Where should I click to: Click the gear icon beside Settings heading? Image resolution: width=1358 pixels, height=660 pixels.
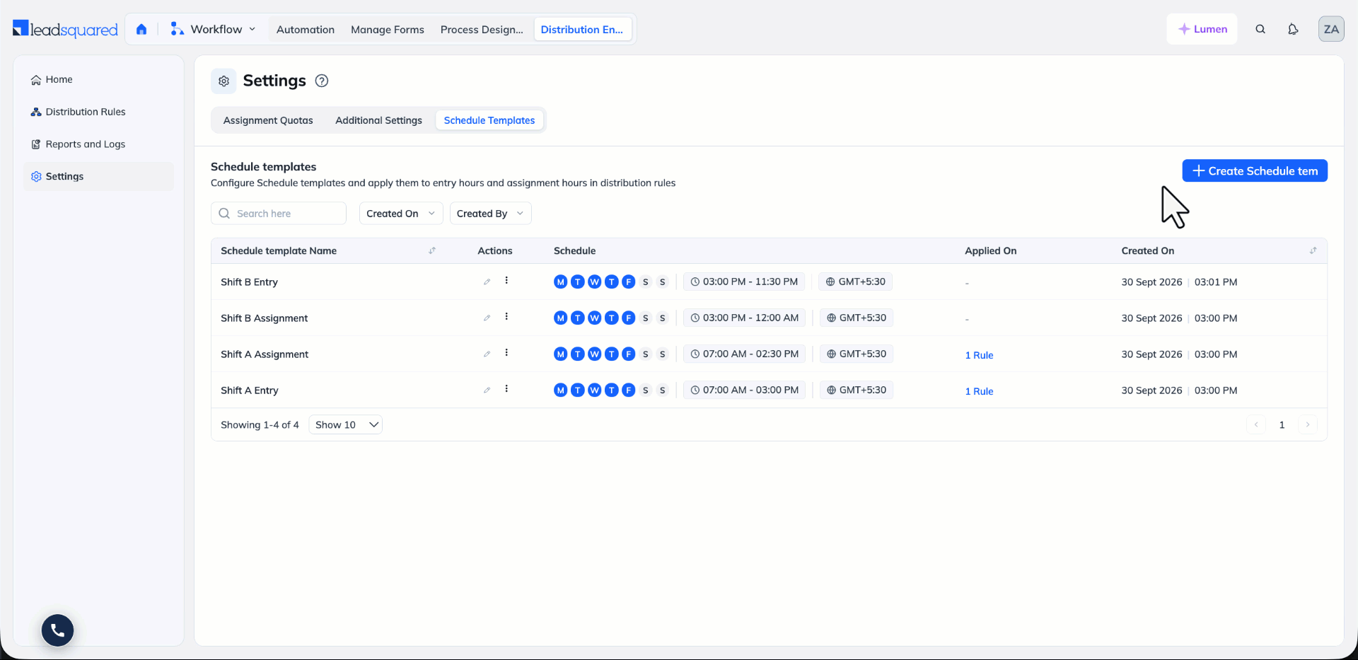tap(224, 81)
